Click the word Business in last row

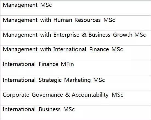pos(50,109)
